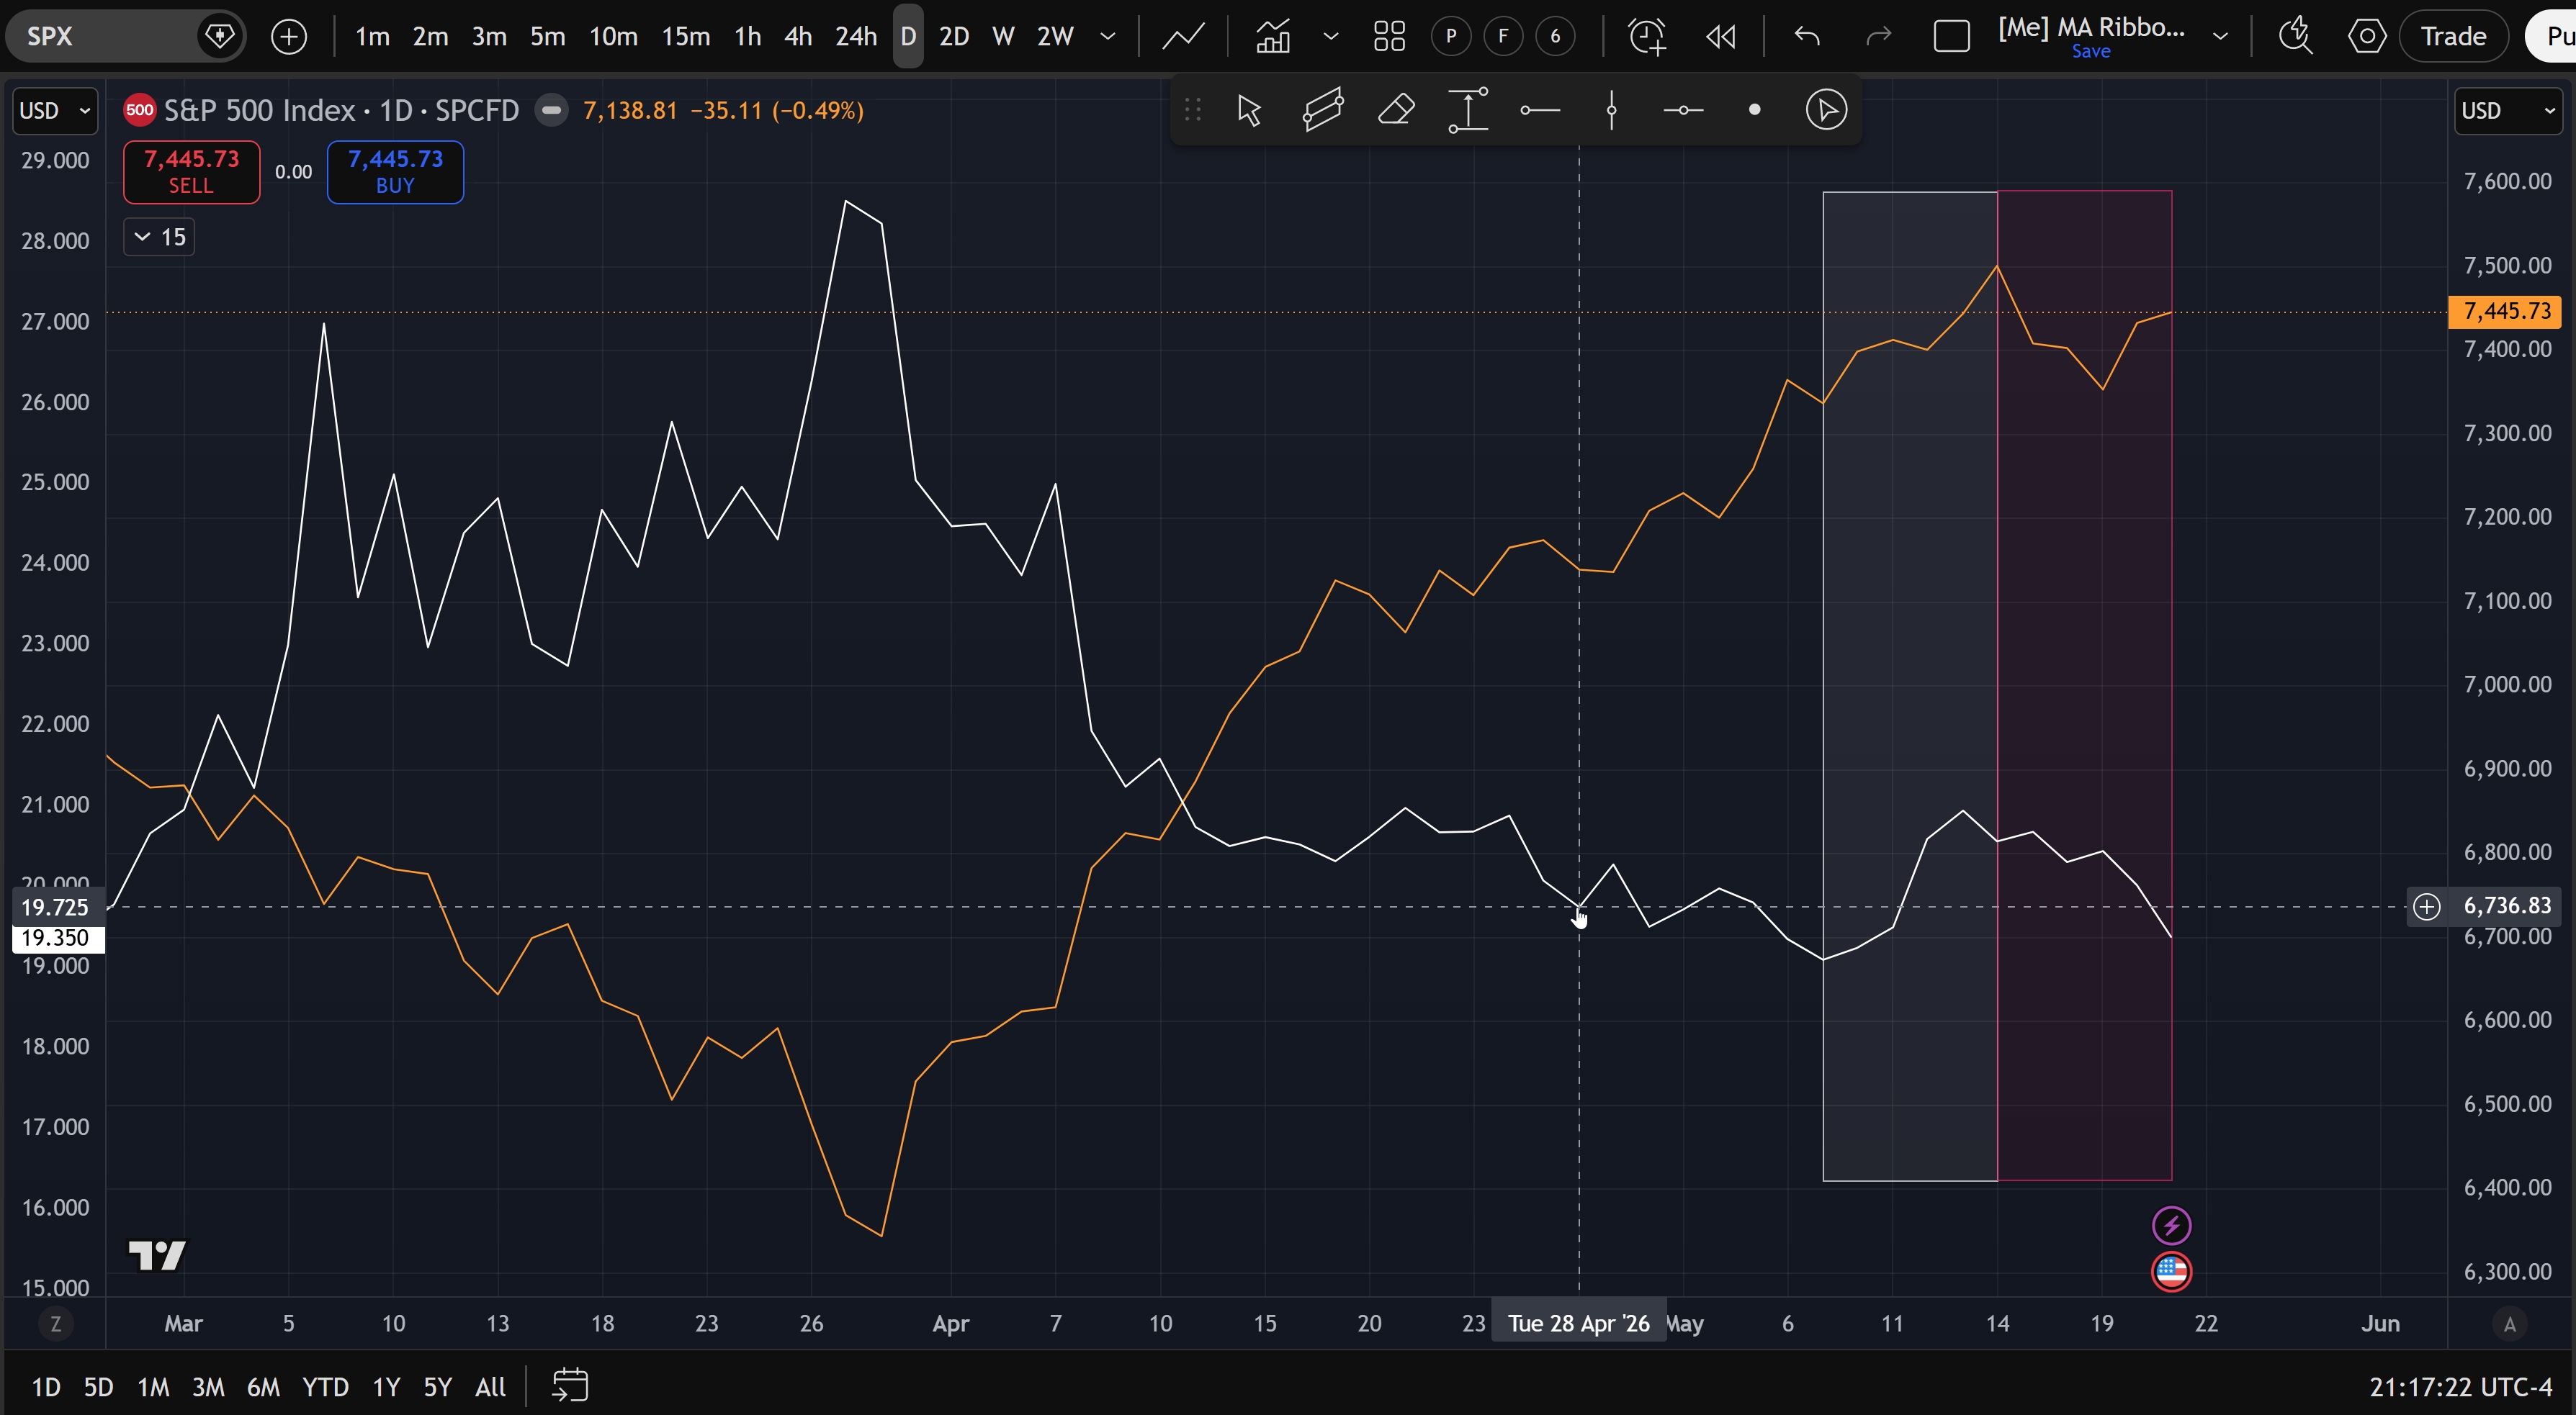Click the Undo arrow icon
Screen dimensions: 2576x1415
pos(1806,37)
